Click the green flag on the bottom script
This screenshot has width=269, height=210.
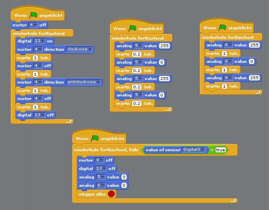click(x=95, y=138)
